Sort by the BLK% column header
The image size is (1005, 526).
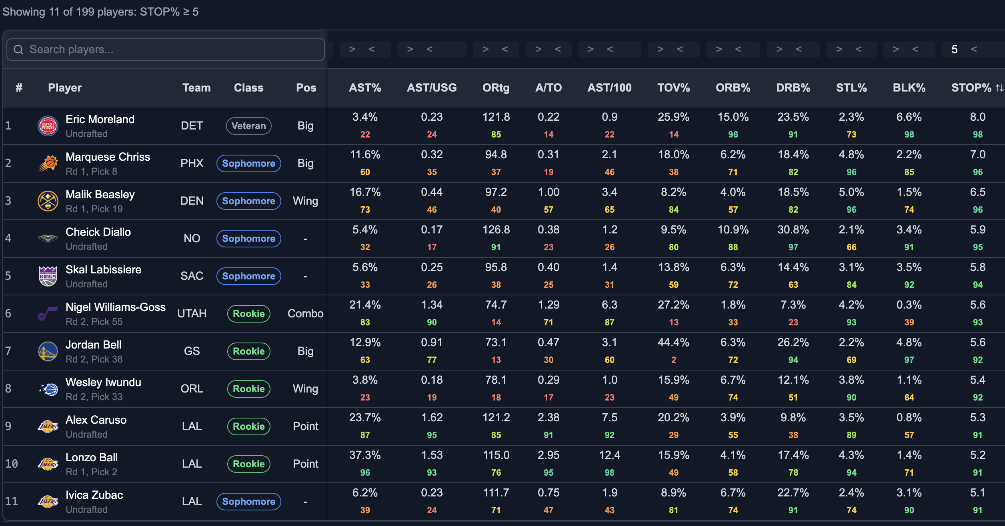909,88
